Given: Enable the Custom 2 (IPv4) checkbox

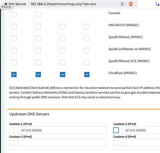Looking at the screenshot, I should 116,130.
